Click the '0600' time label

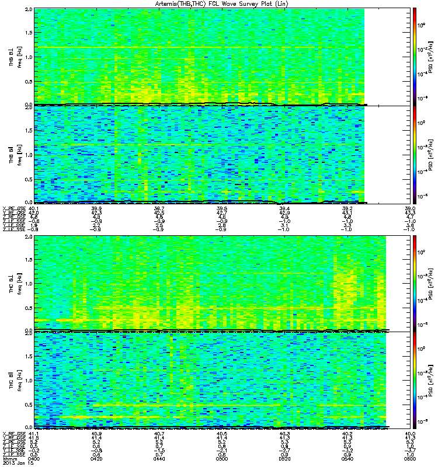pos(410,459)
